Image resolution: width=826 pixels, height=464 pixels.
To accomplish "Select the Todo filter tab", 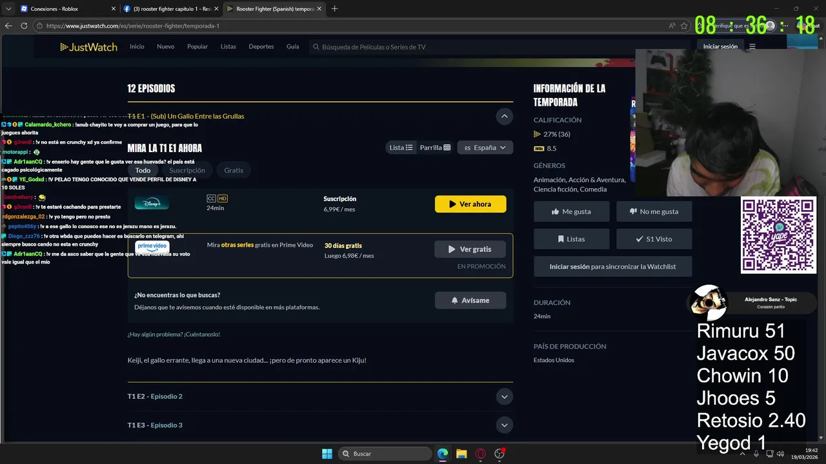I will pyautogui.click(x=143, y=170).
